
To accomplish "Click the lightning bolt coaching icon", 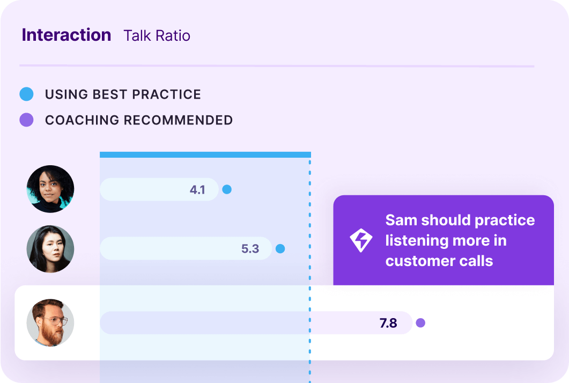I will [x=361, y=241].
